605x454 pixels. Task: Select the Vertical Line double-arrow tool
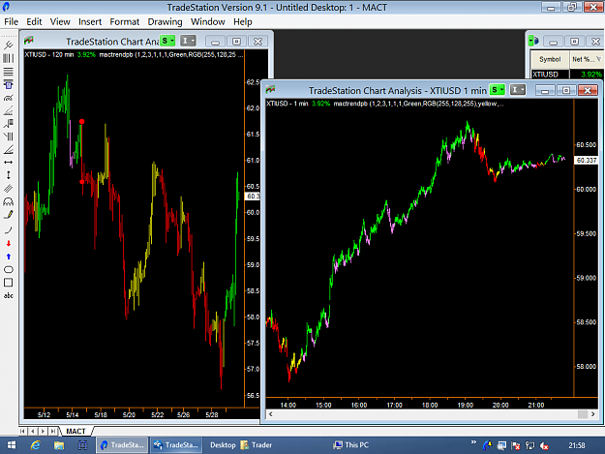pos(8,175)
